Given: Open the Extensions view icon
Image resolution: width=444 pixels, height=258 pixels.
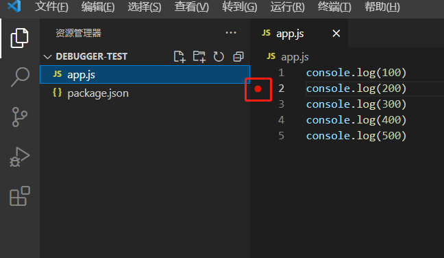Looking at the screenshot, I should tap(20, 196).
